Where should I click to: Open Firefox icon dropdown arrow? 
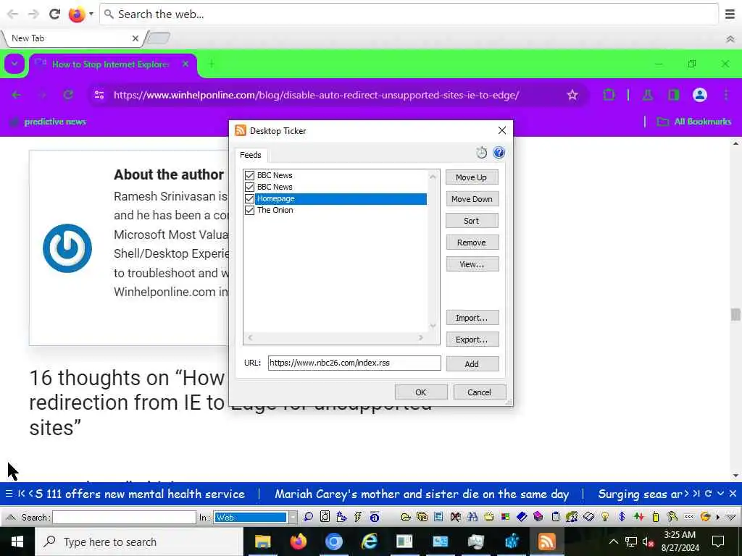pyautogui.click(x=91, y=14)
